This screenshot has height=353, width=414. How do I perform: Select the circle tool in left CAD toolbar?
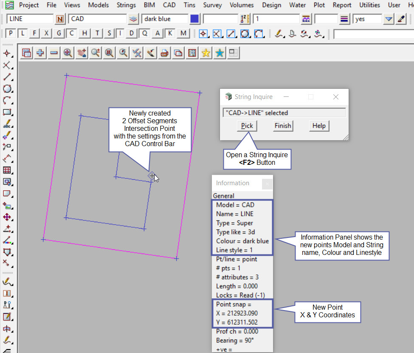pos(7,89)
